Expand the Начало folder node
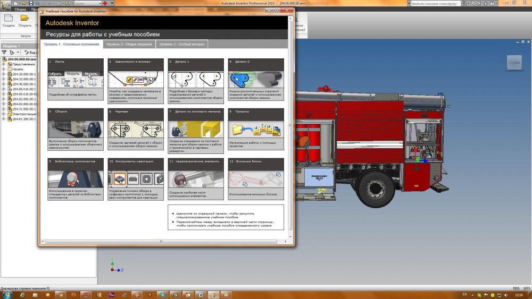Viewport: 532px width, 299px height. point(4,69)
